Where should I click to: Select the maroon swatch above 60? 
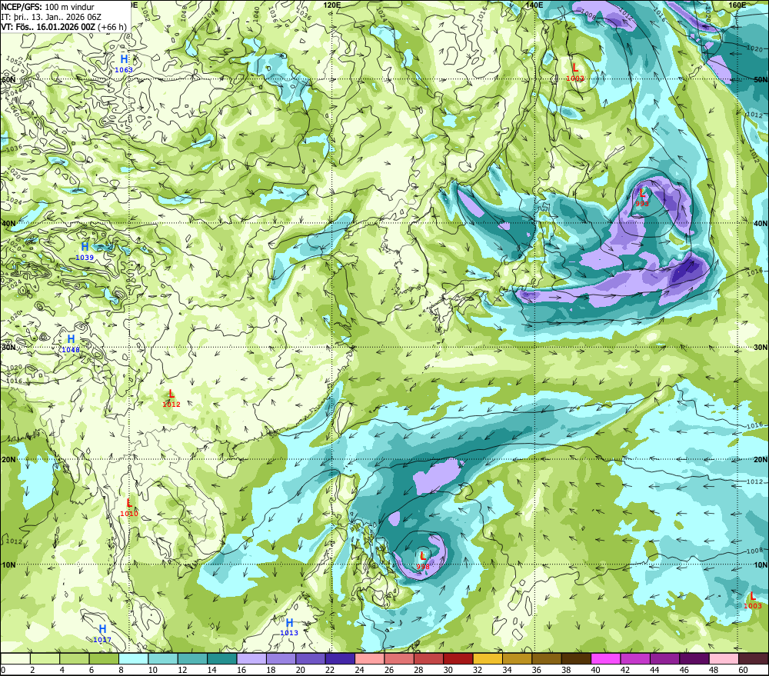[x=754, y=658]
